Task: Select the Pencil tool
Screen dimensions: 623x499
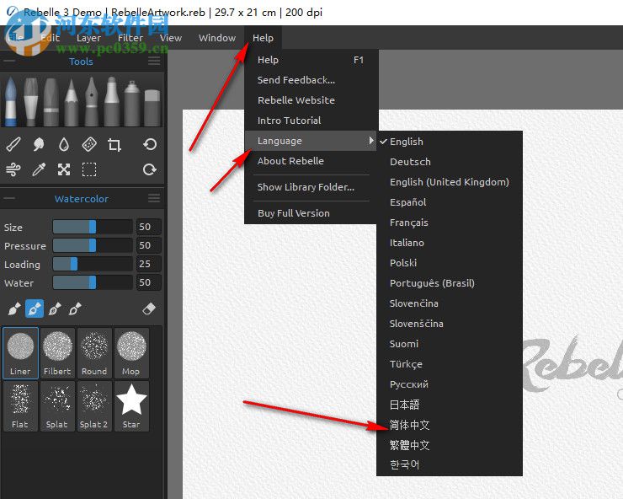Action: click(x=71, y=102)
